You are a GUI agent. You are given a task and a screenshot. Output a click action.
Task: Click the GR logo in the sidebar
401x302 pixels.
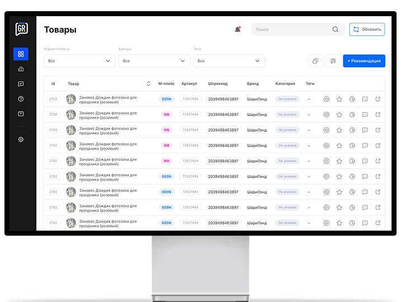pos(21,29)
